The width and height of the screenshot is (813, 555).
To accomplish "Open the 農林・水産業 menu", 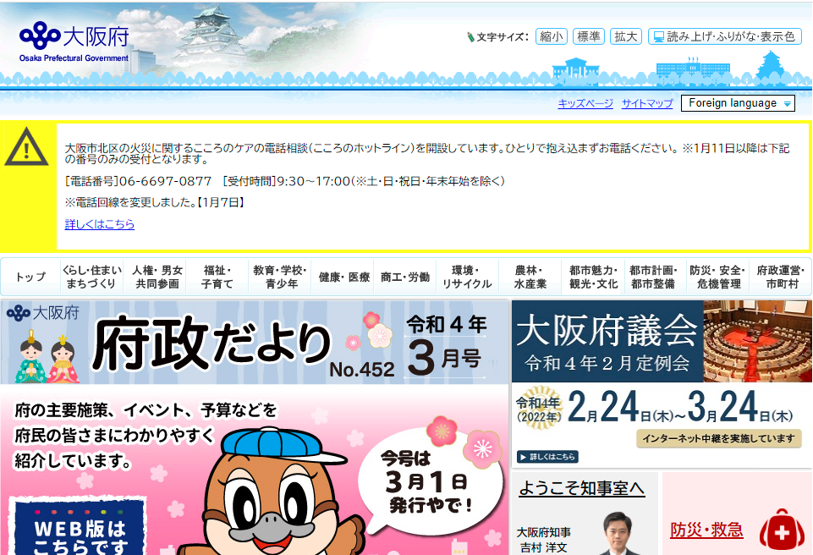I will click(530, 277).
